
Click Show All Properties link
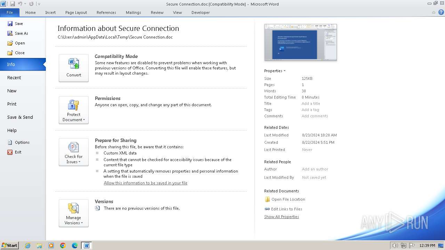click(x=281, y=217)
